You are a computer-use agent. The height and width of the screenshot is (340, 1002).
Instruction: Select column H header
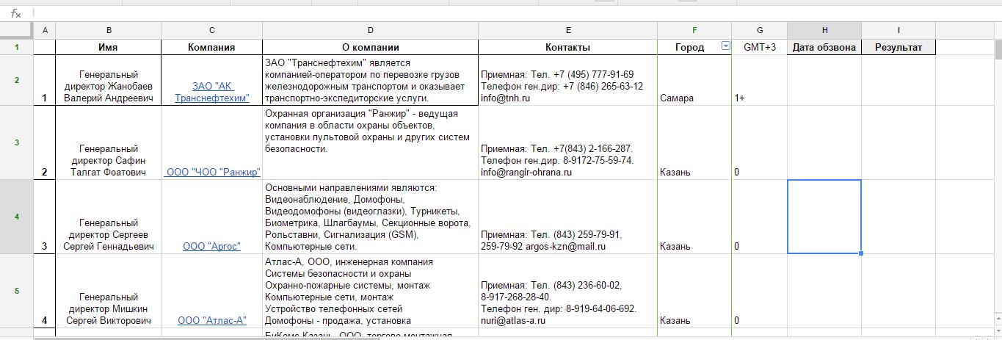824,30
